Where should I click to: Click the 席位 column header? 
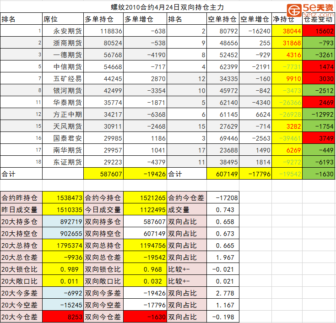pyautogui.click(x=63, y=19)
